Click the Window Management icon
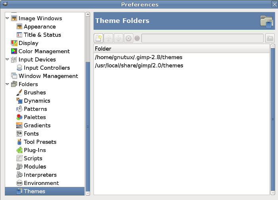Image resolution: width=278 pixels, height=200 pixels. [x=14, y=76]
